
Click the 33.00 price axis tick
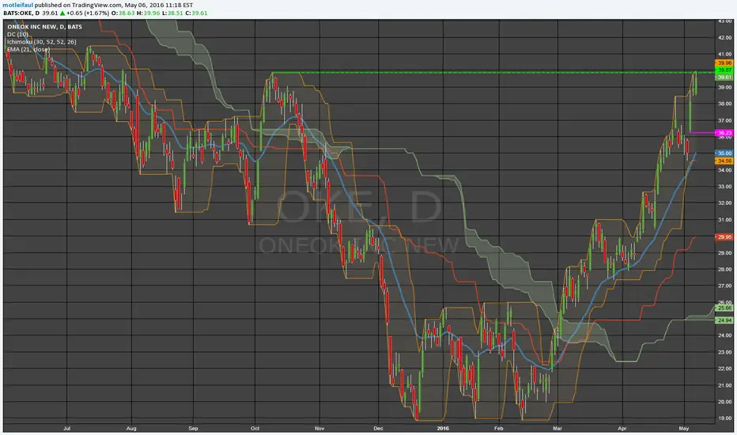pos(724,187)
